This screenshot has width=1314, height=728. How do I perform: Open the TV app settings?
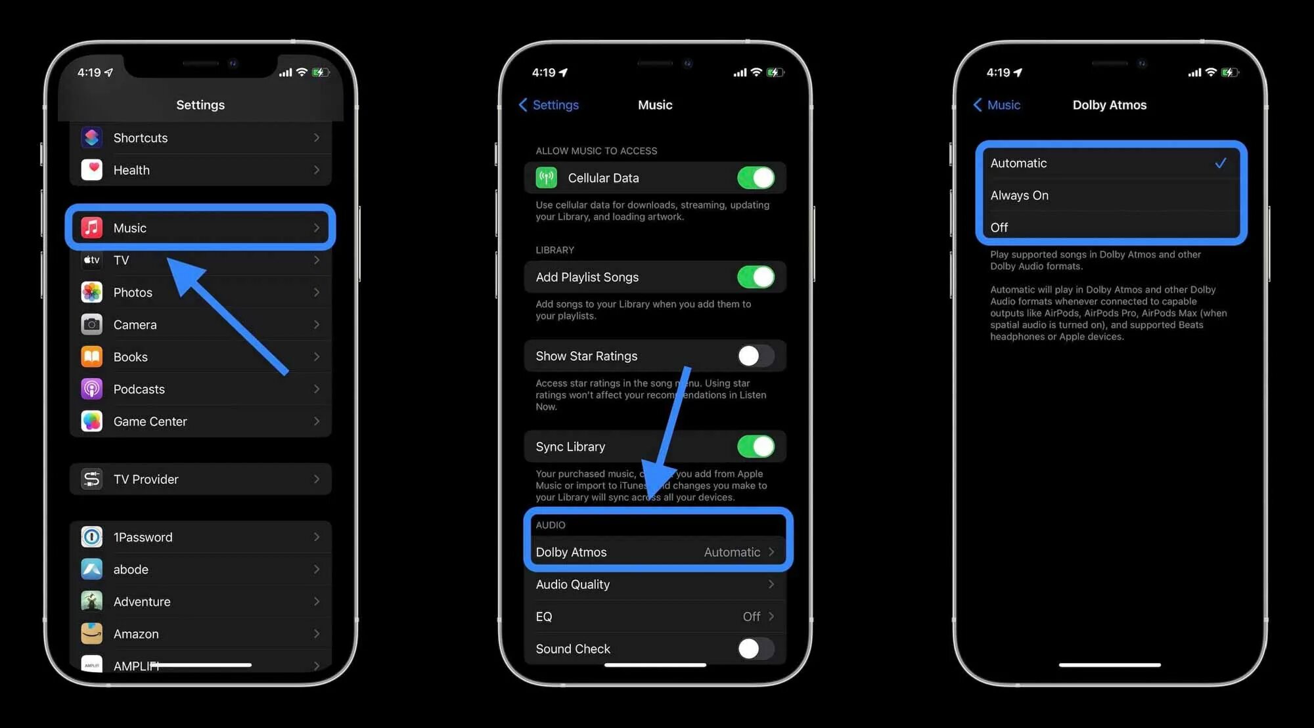(x=200, y=259)
